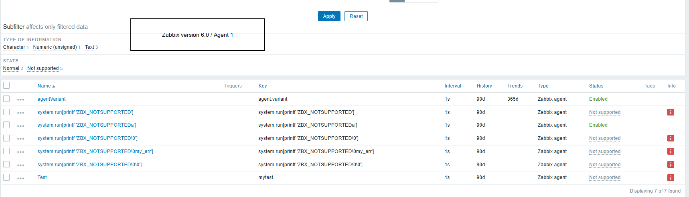689x197 pixels.
Task: Filter by Not supported state
Action: [x=43, y=68]
